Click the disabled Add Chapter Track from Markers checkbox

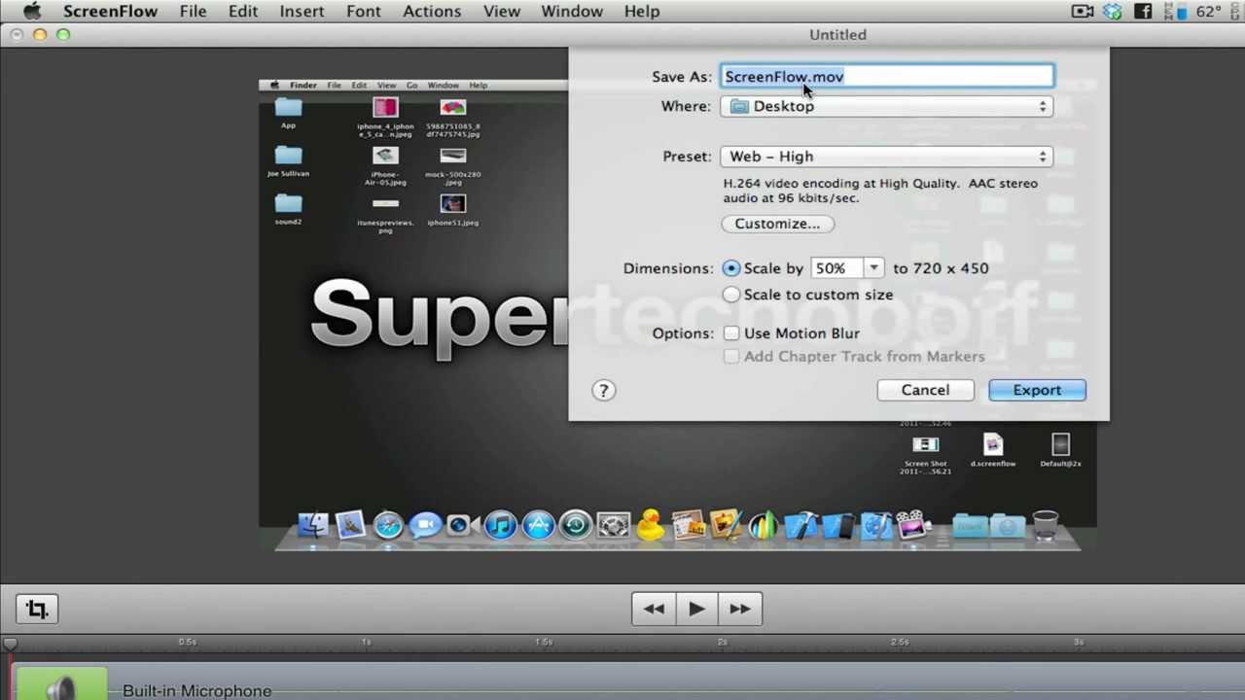coord(731,357)
